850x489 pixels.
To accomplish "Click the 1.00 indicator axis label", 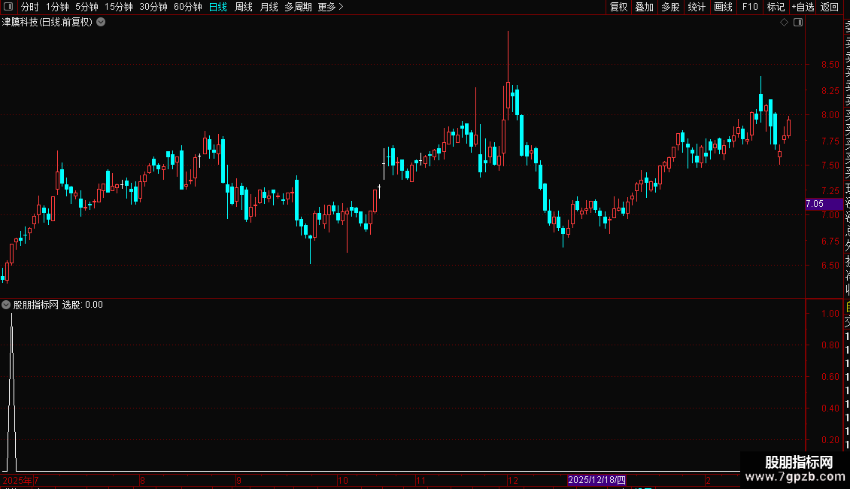I will 830,314.
